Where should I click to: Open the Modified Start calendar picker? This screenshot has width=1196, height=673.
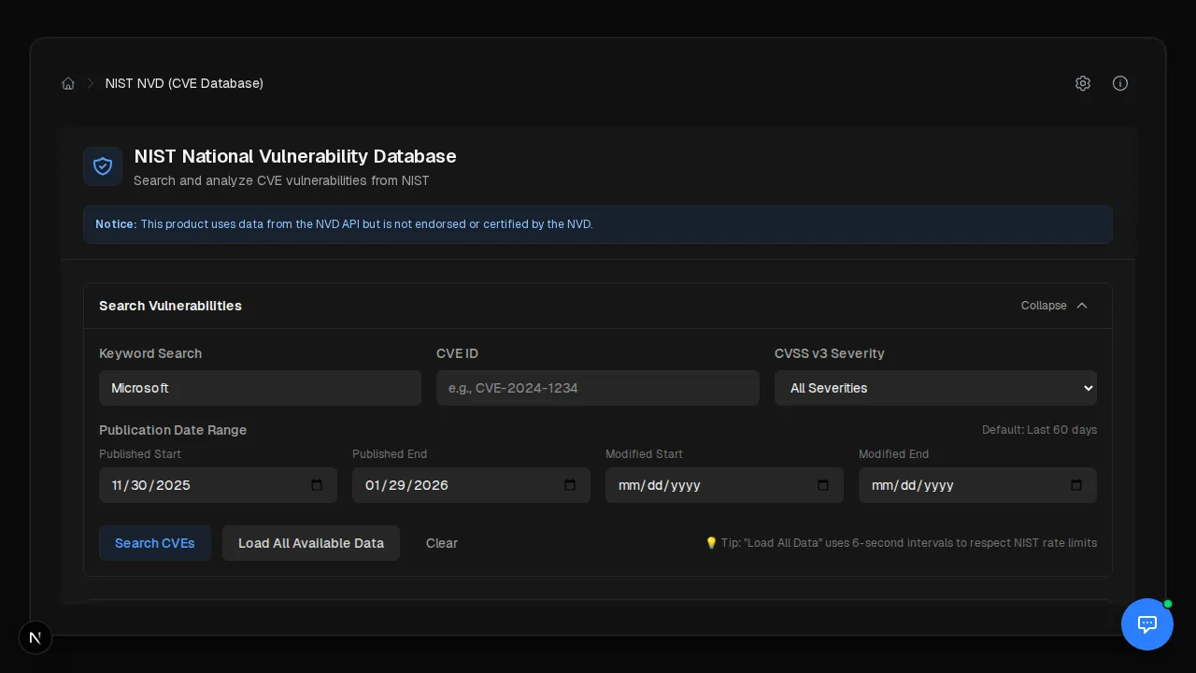point(823,485)
